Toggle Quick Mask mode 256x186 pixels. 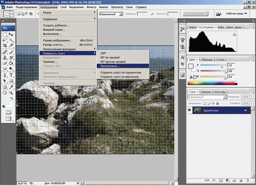8,112
